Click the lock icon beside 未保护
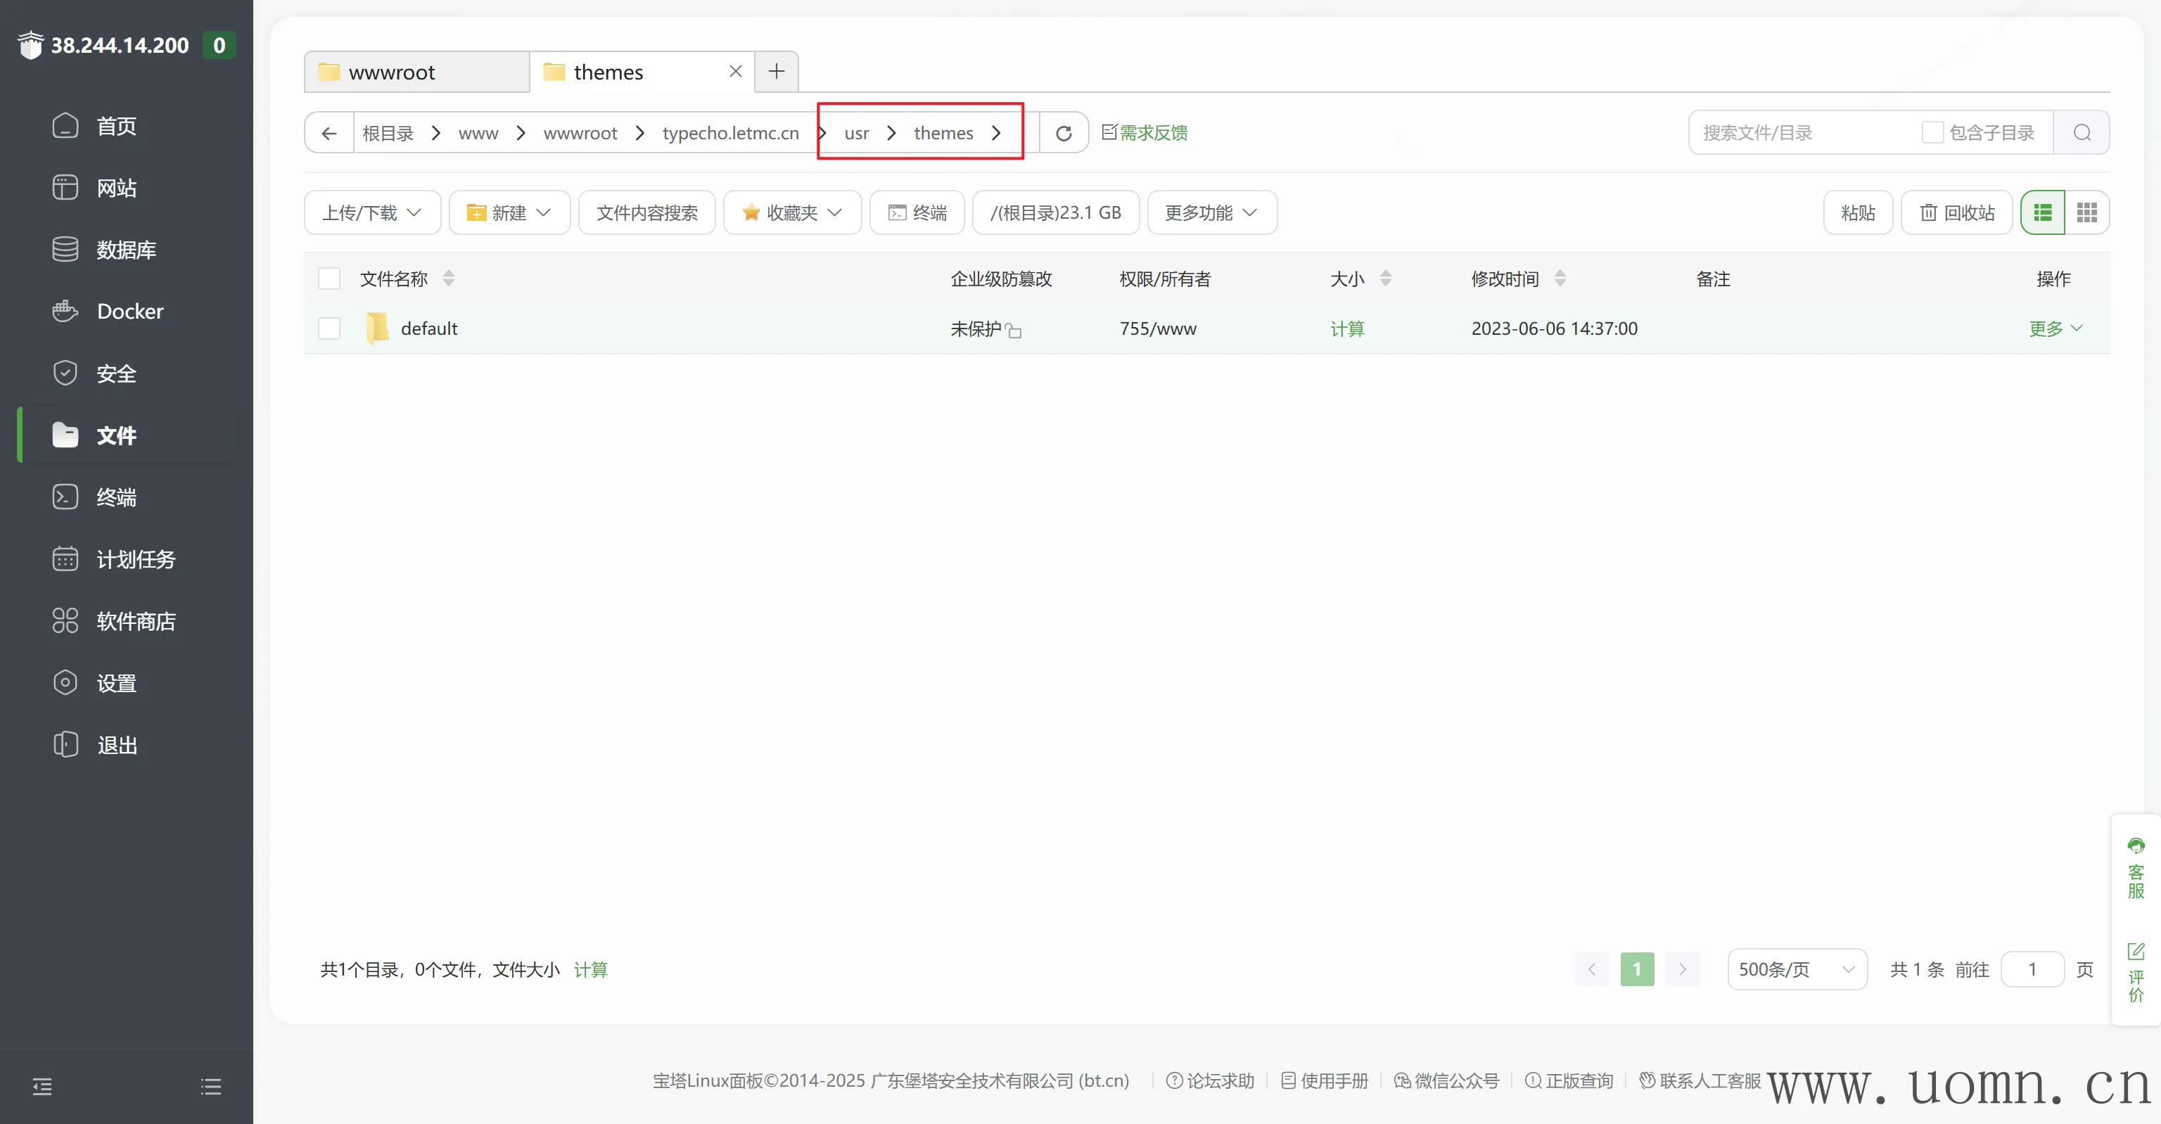2161x1124 pixels. click(x=1014, y=331)
